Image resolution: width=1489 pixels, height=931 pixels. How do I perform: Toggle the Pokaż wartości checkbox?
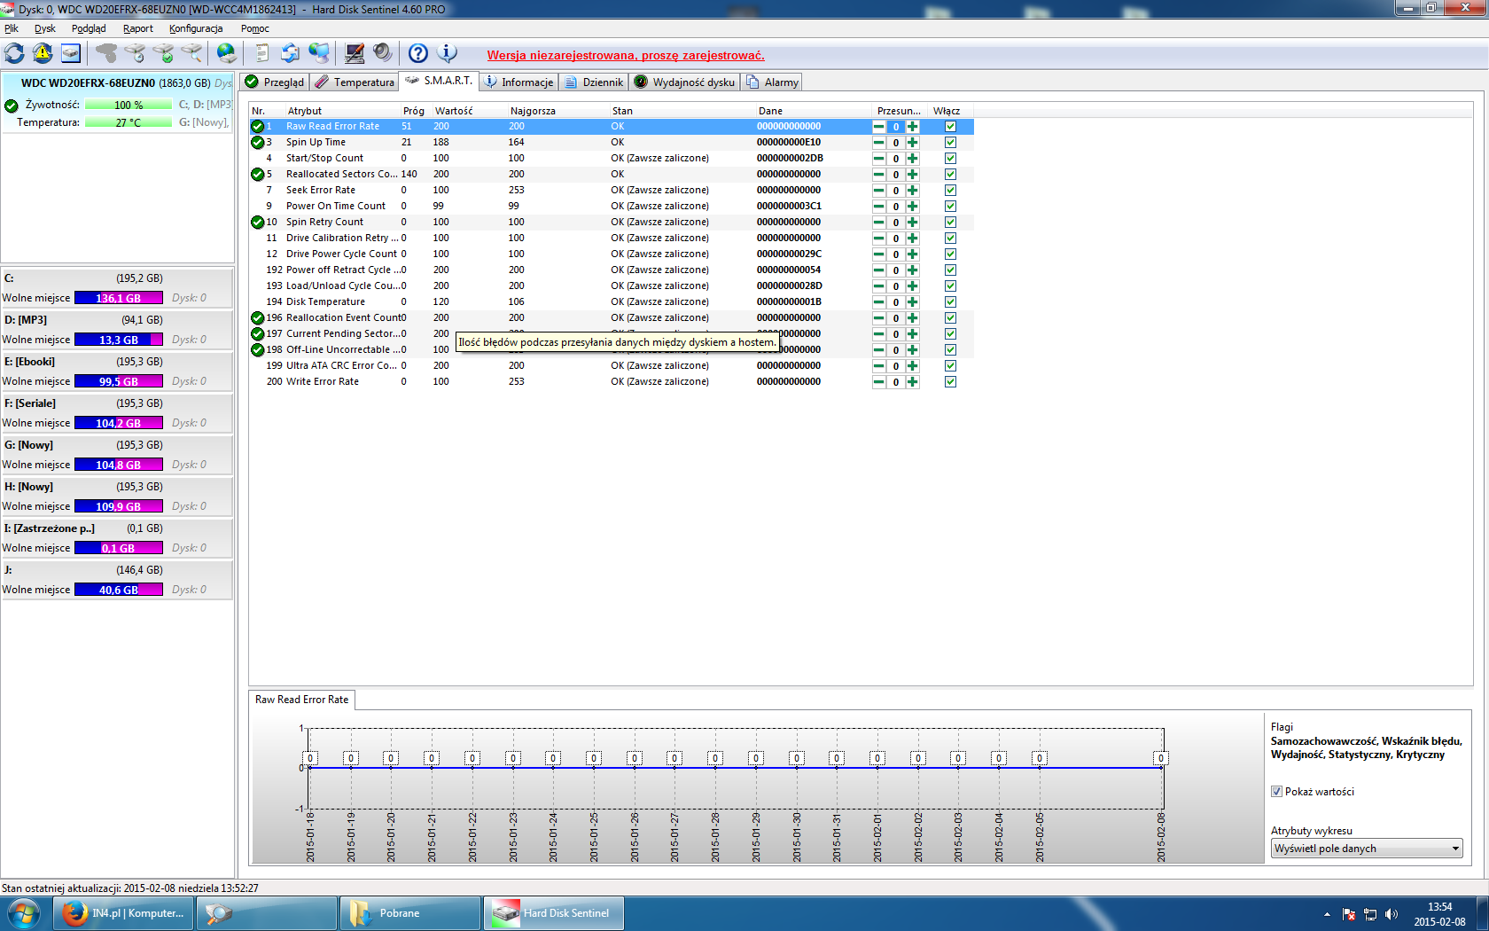click(1277, 792)
